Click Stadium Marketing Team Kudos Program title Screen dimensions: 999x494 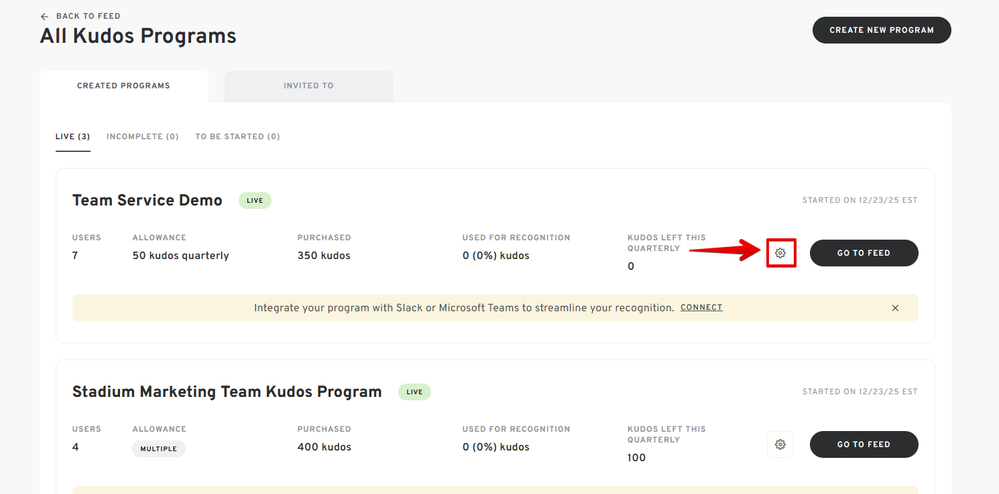tap(227, 392)
